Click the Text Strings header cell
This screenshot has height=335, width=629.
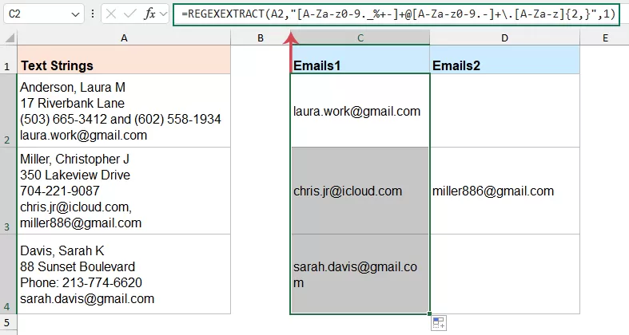point(124,60)
